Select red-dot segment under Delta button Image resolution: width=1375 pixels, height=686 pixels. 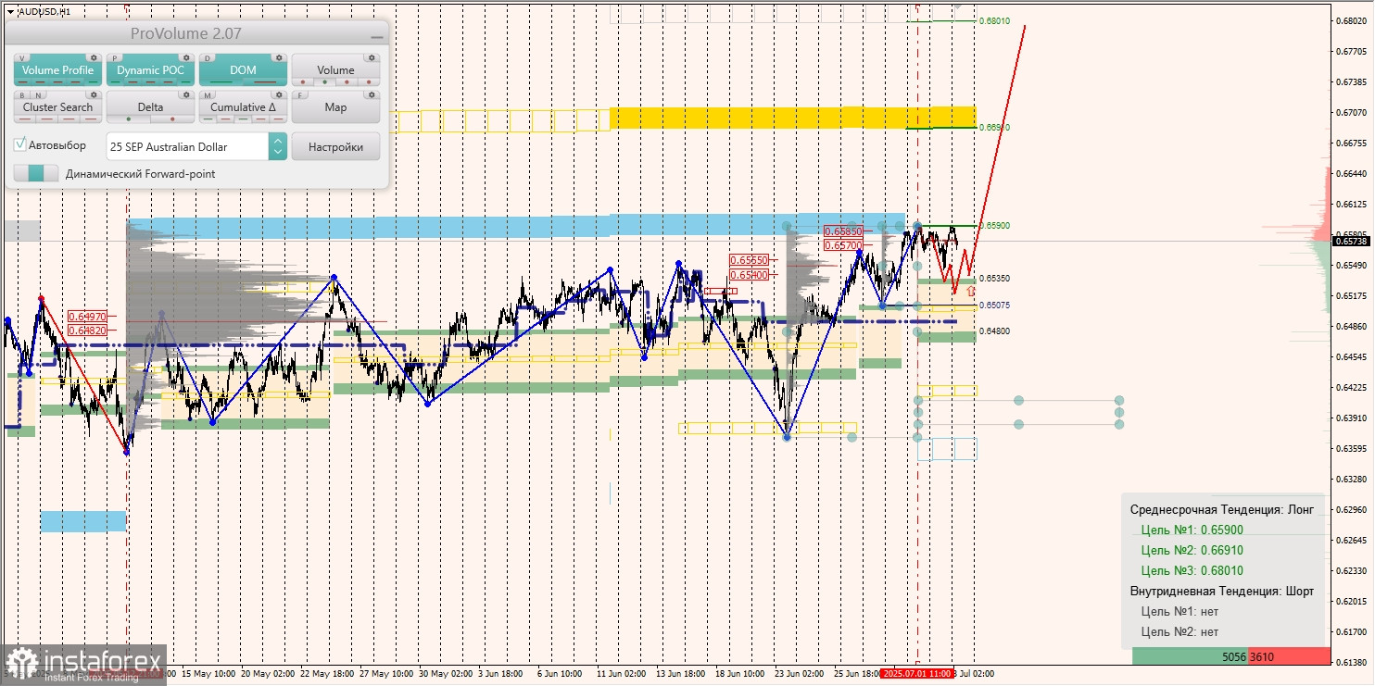[171, 119]
